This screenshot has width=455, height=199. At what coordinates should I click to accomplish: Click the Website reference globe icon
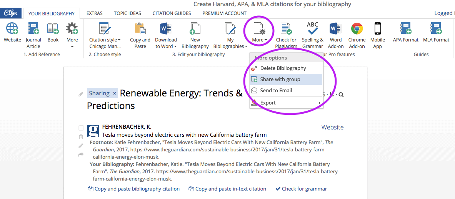(12, 29)
